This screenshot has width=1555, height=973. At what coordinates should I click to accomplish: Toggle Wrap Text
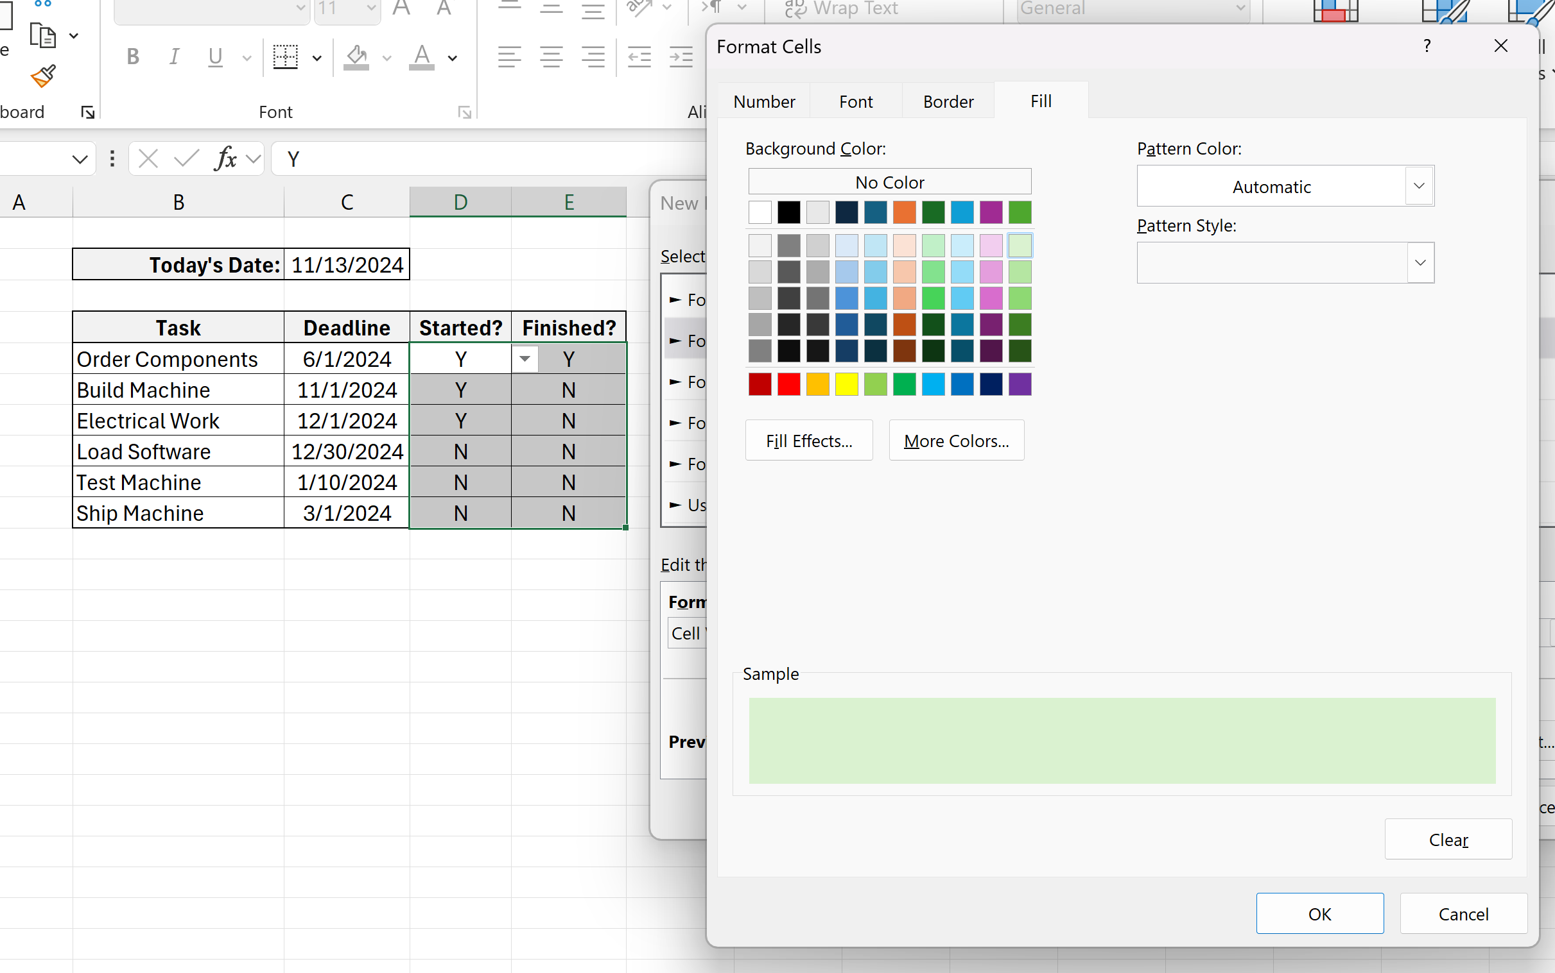(x=837, y=9)
